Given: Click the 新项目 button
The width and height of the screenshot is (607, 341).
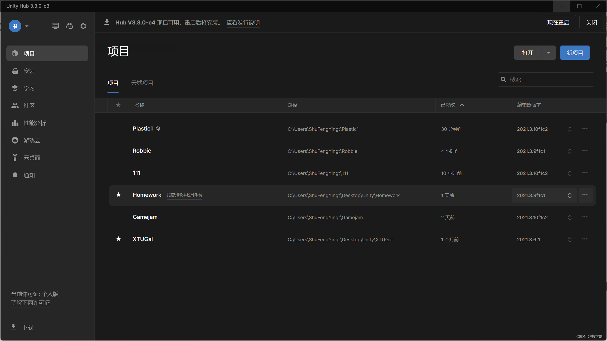Looking at the screenshot, I should pyautogui.click(x=575, y=53).
